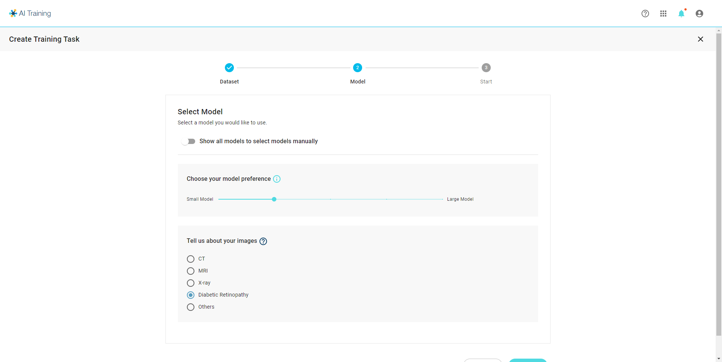Choose X-ray as image type
The width and height of the screenshot is (722, 362).
click(191, 283)
